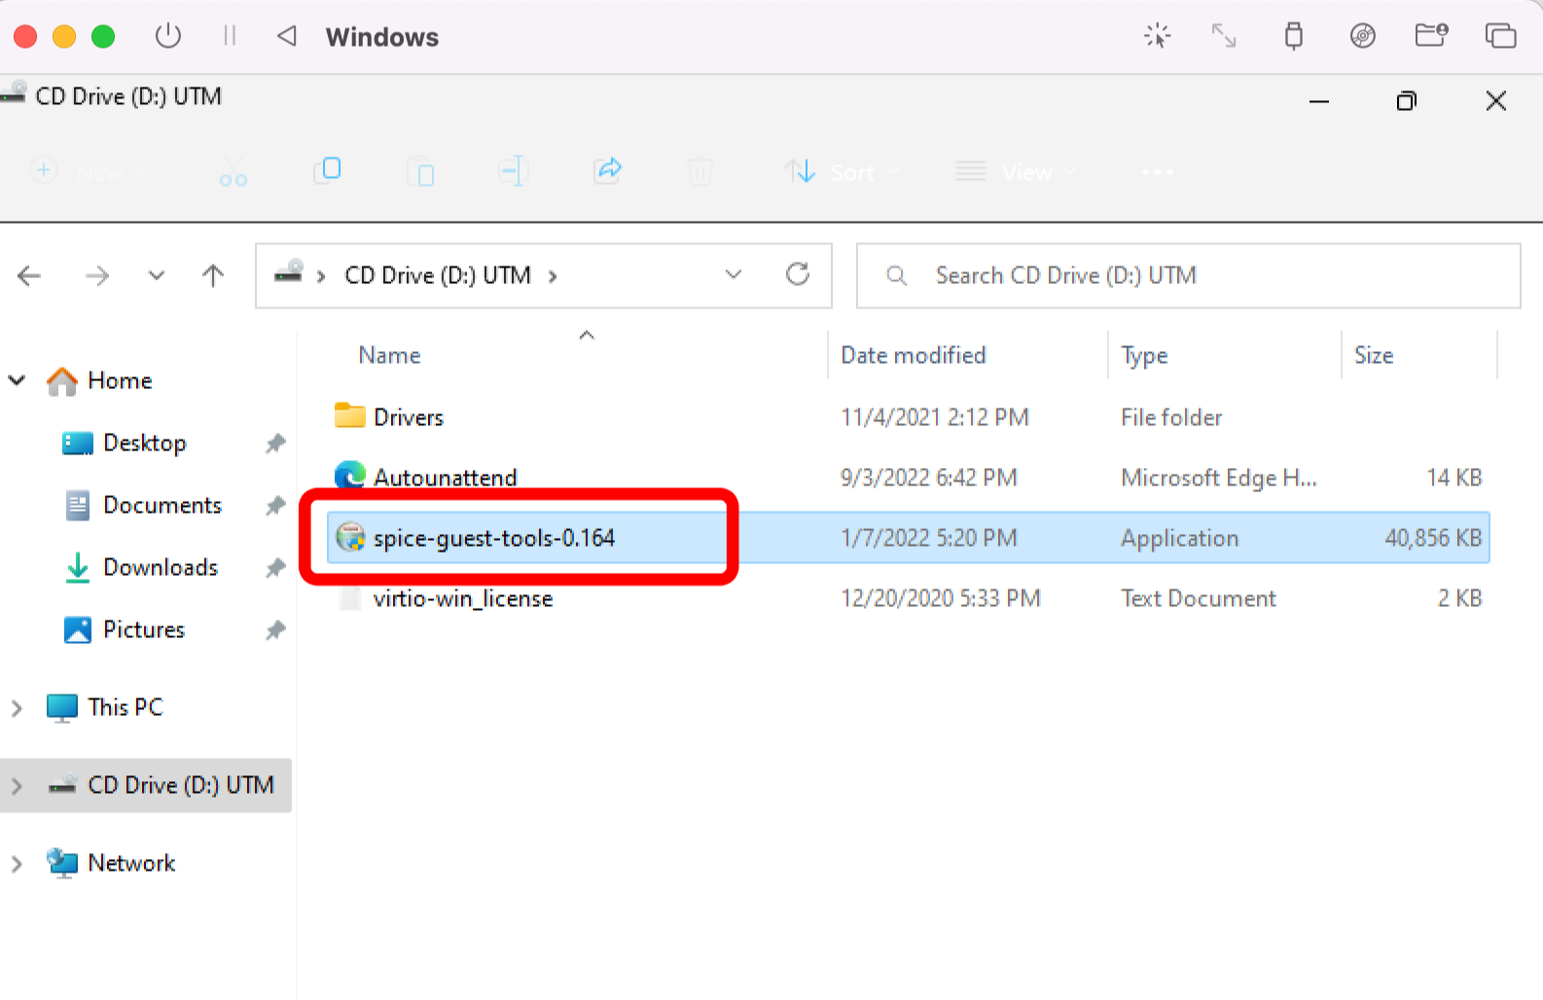Expand the address bar history dropdown
The width and height of the screenshot is (1543, 1000).
[x=734, y=275]
